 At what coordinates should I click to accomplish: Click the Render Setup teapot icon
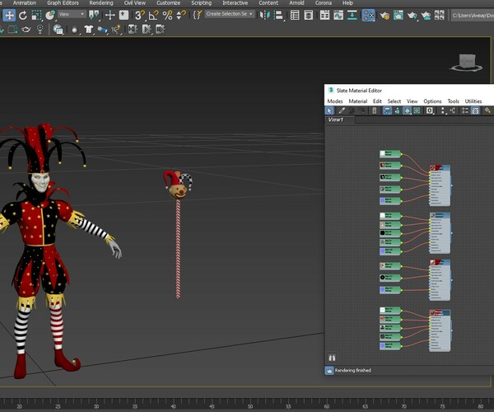tap(385, 15)
